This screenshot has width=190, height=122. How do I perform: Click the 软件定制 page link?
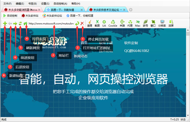click(131, 43)
